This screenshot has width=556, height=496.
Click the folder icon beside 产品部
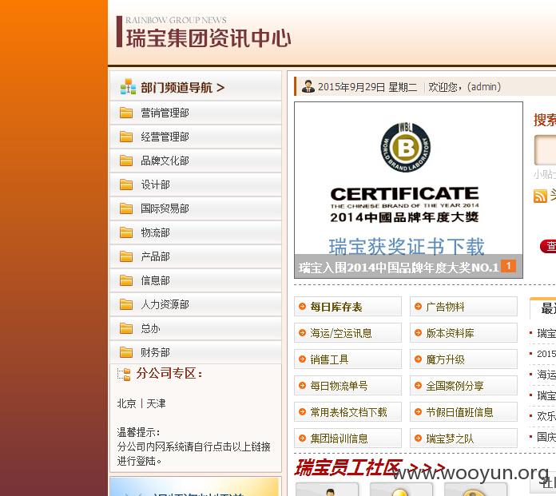pyautogui.click(x=126, y=256)
